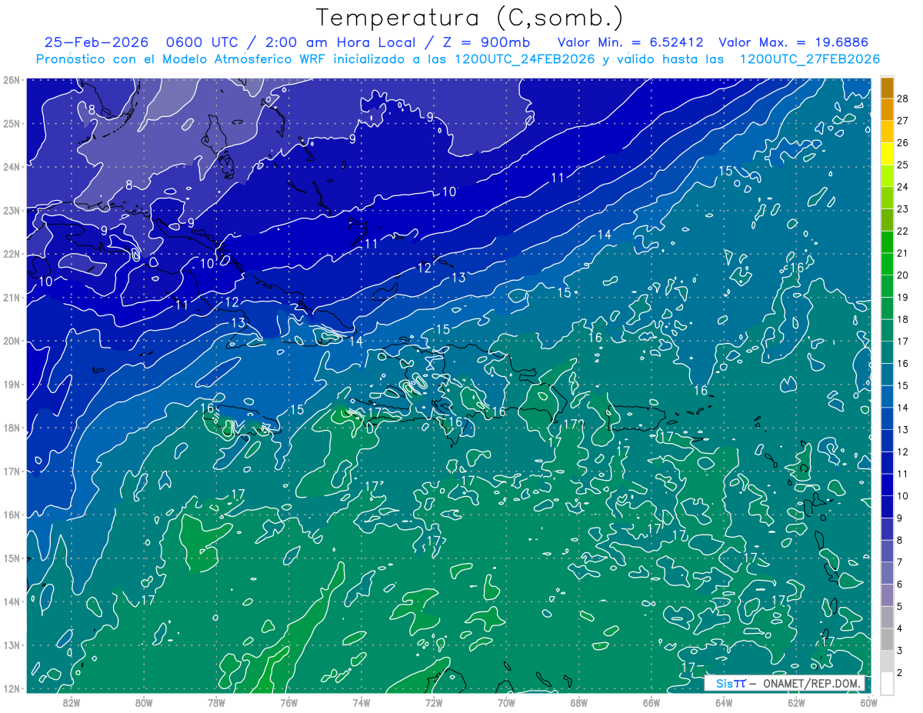Click the '18N' latitude axis label
The image size is (923, 713).
tap(12, 428)
